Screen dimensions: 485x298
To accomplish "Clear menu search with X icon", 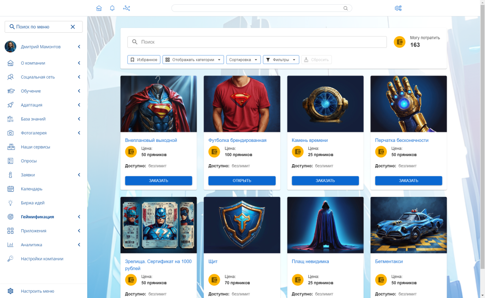I will (73, 27).
